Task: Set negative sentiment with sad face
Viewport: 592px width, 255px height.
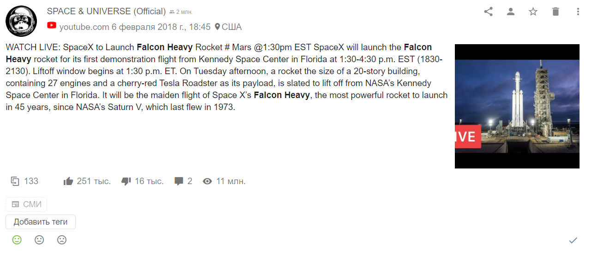Action: coord(62,240)
